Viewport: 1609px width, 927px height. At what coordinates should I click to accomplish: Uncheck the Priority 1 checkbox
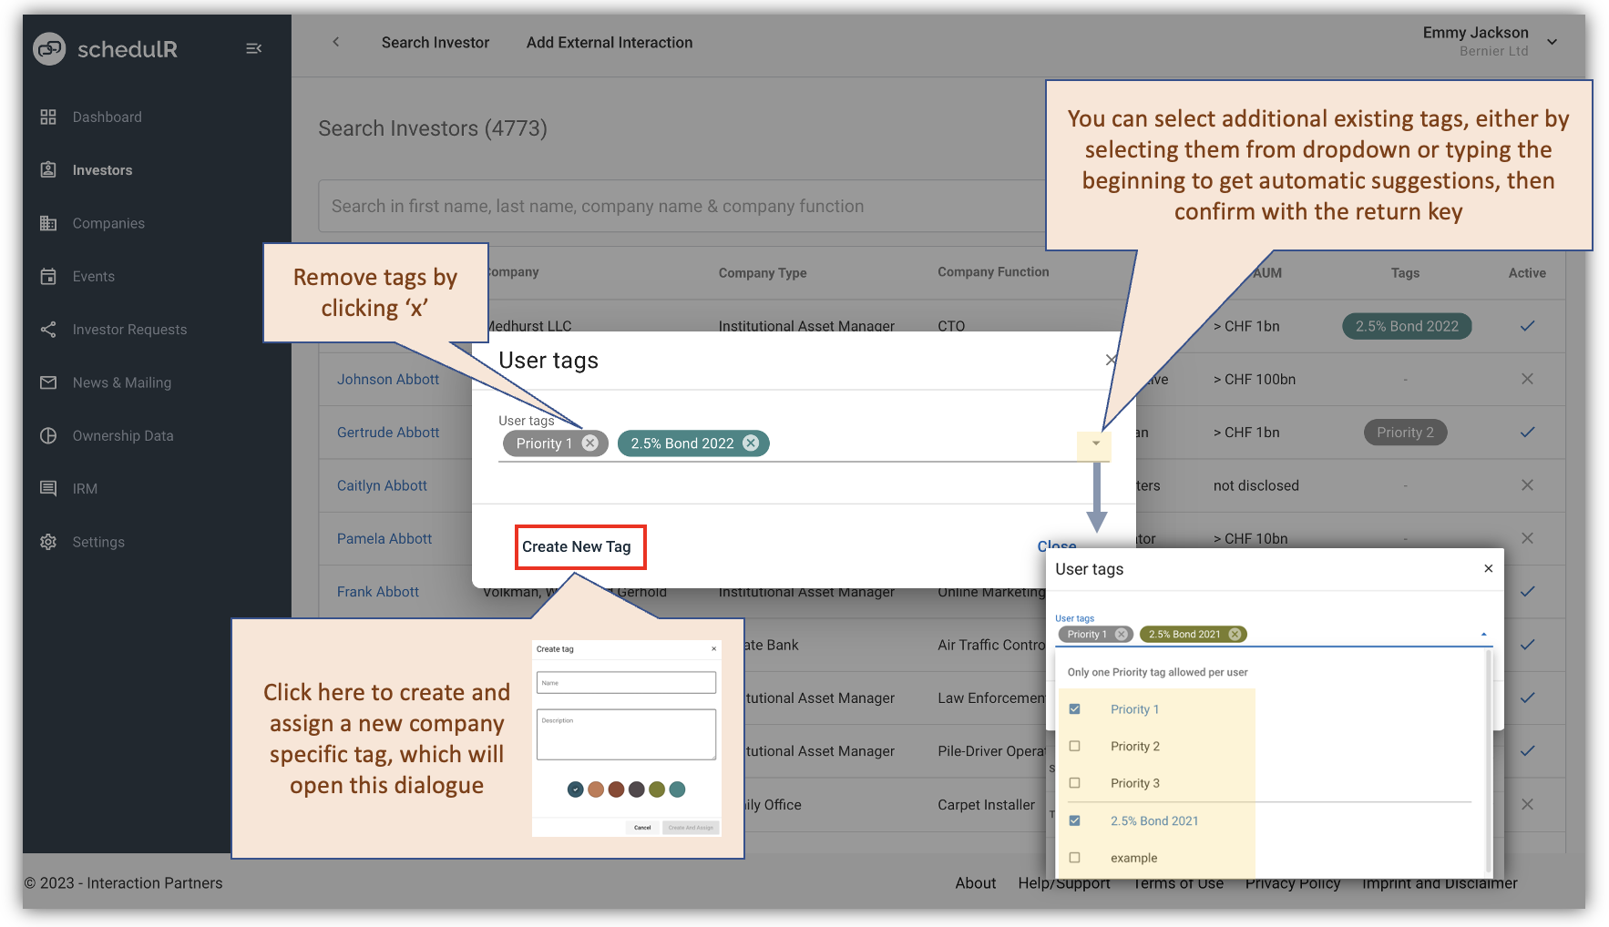[1075, 708]
